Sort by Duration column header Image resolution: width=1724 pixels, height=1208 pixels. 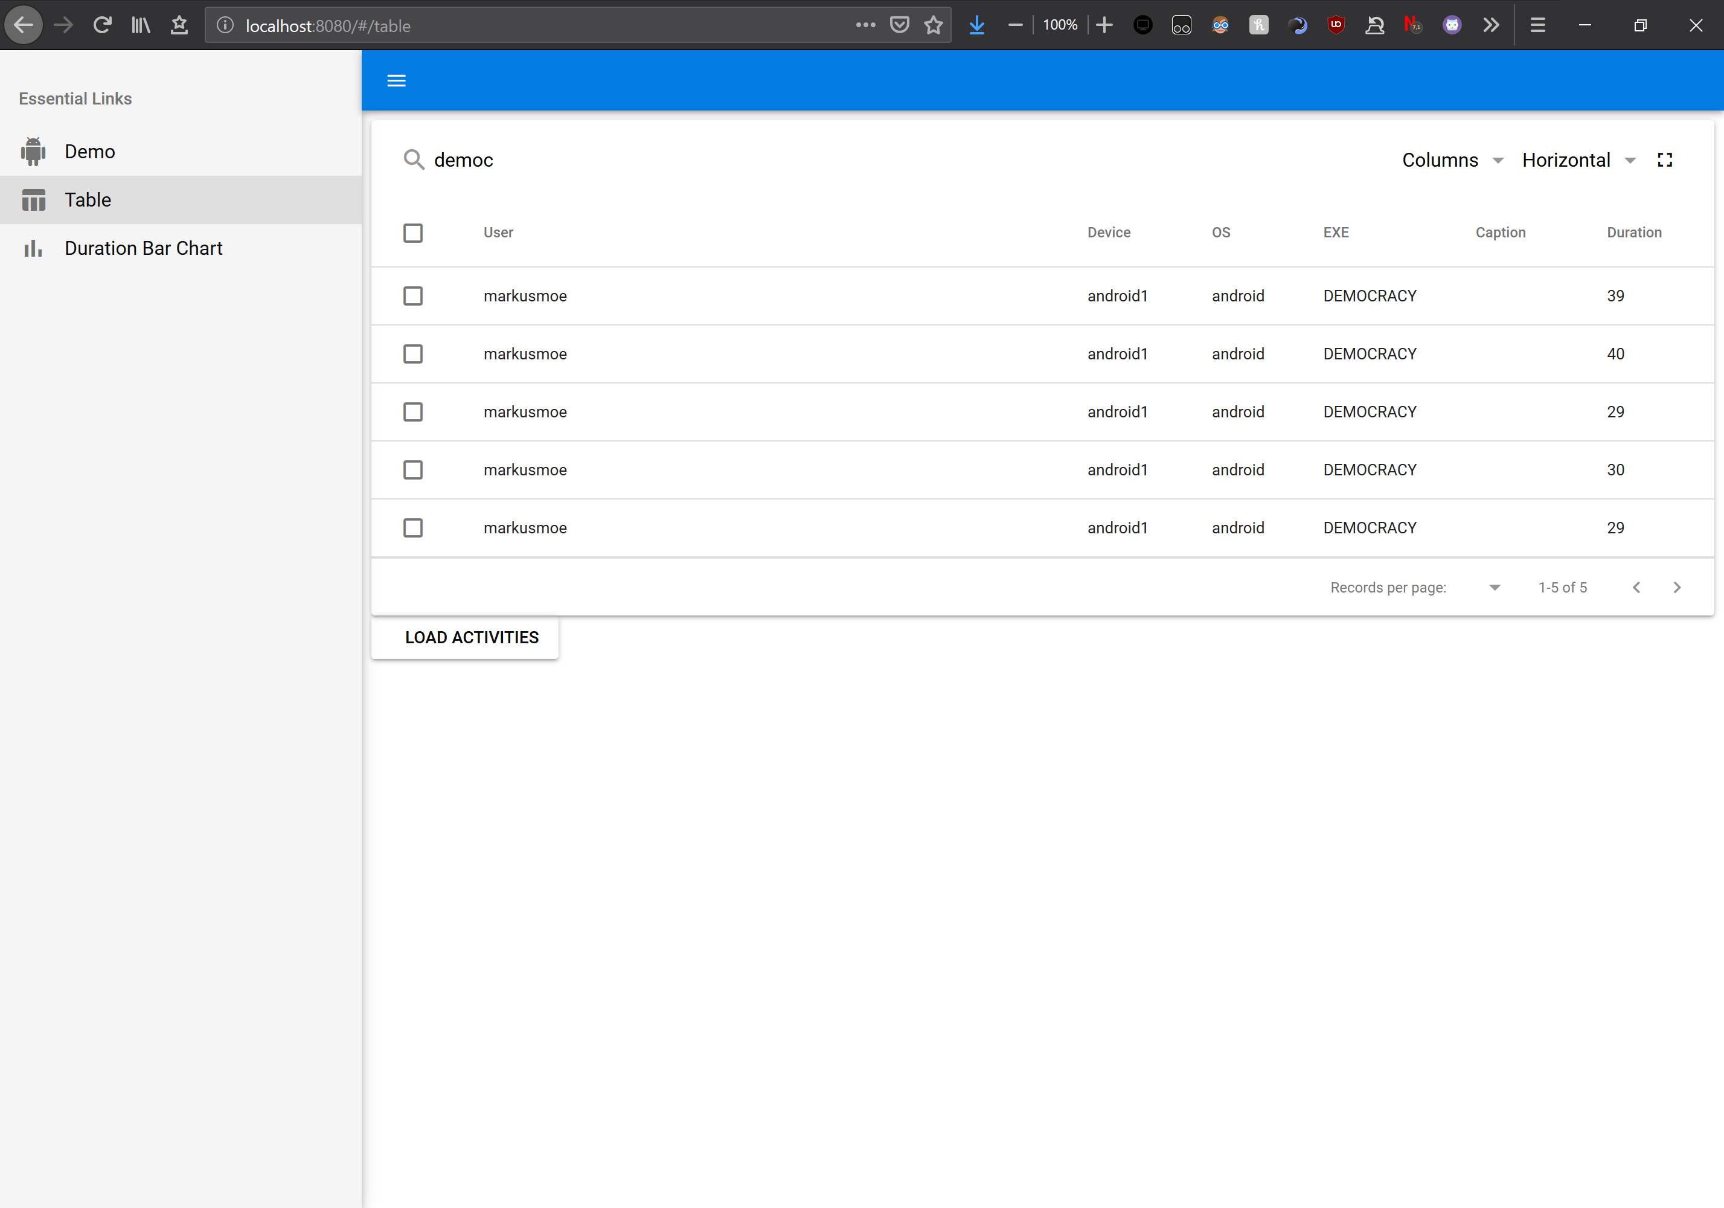click(1633, 233)
